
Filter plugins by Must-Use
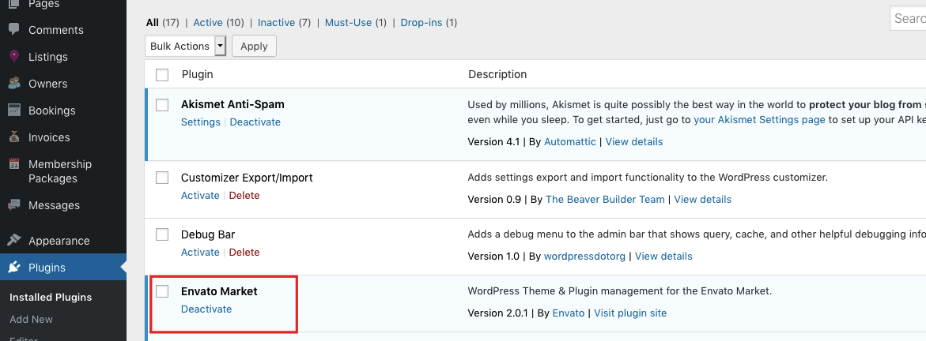[348, 22]
